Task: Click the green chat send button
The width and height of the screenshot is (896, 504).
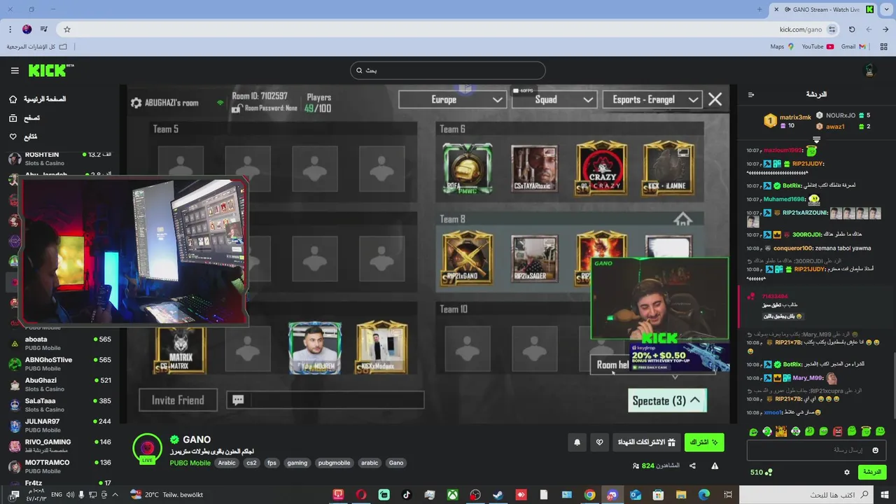Action: point(872,472)
